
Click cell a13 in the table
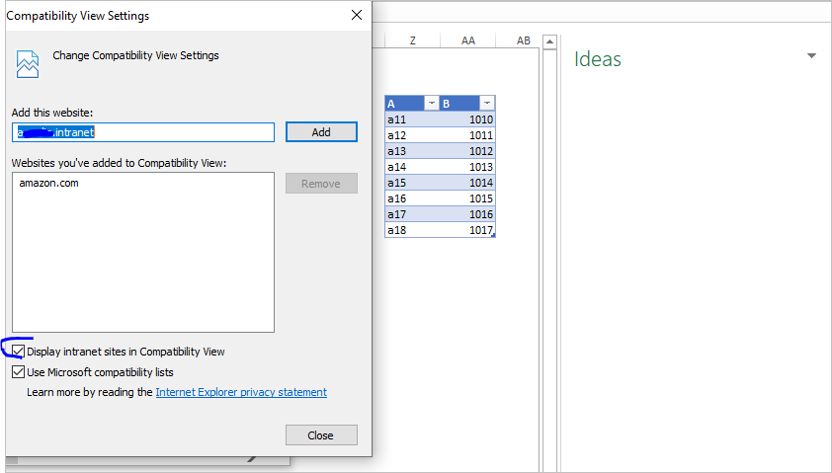[412, 151]
